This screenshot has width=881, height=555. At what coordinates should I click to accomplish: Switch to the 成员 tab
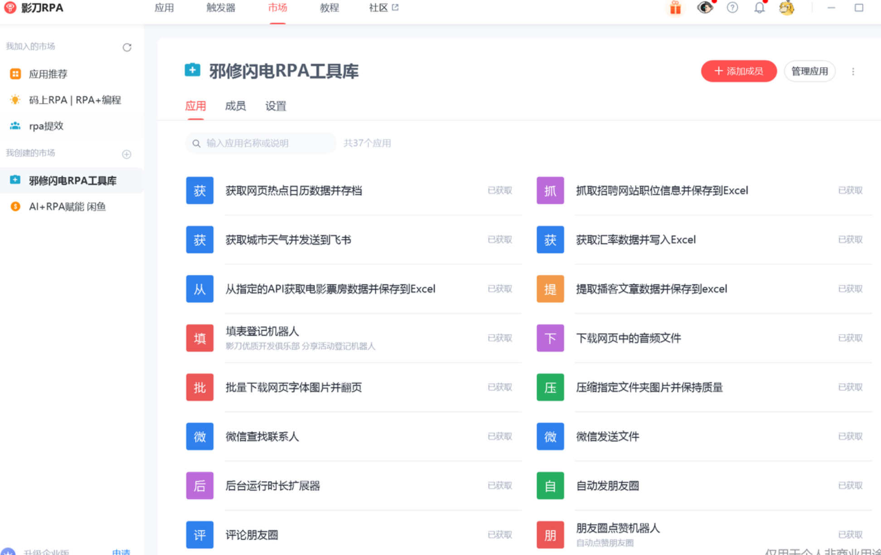click(x=235, y=106)
